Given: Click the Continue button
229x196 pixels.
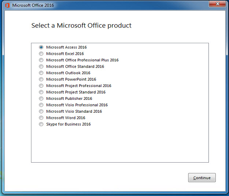Looking at the screenshot, I should 202,178.
